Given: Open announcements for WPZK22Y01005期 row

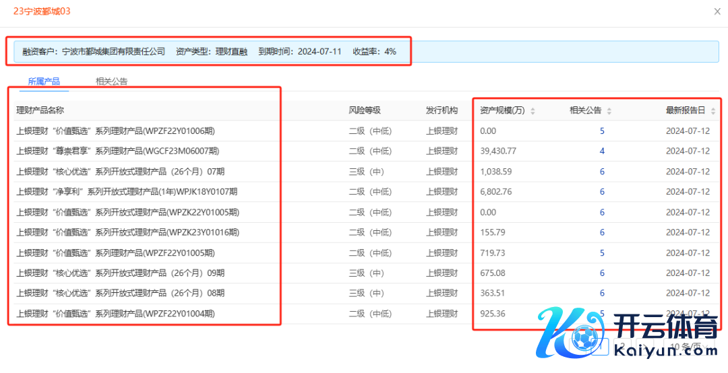Looking at the screenshot, I should tap(602, 212).
